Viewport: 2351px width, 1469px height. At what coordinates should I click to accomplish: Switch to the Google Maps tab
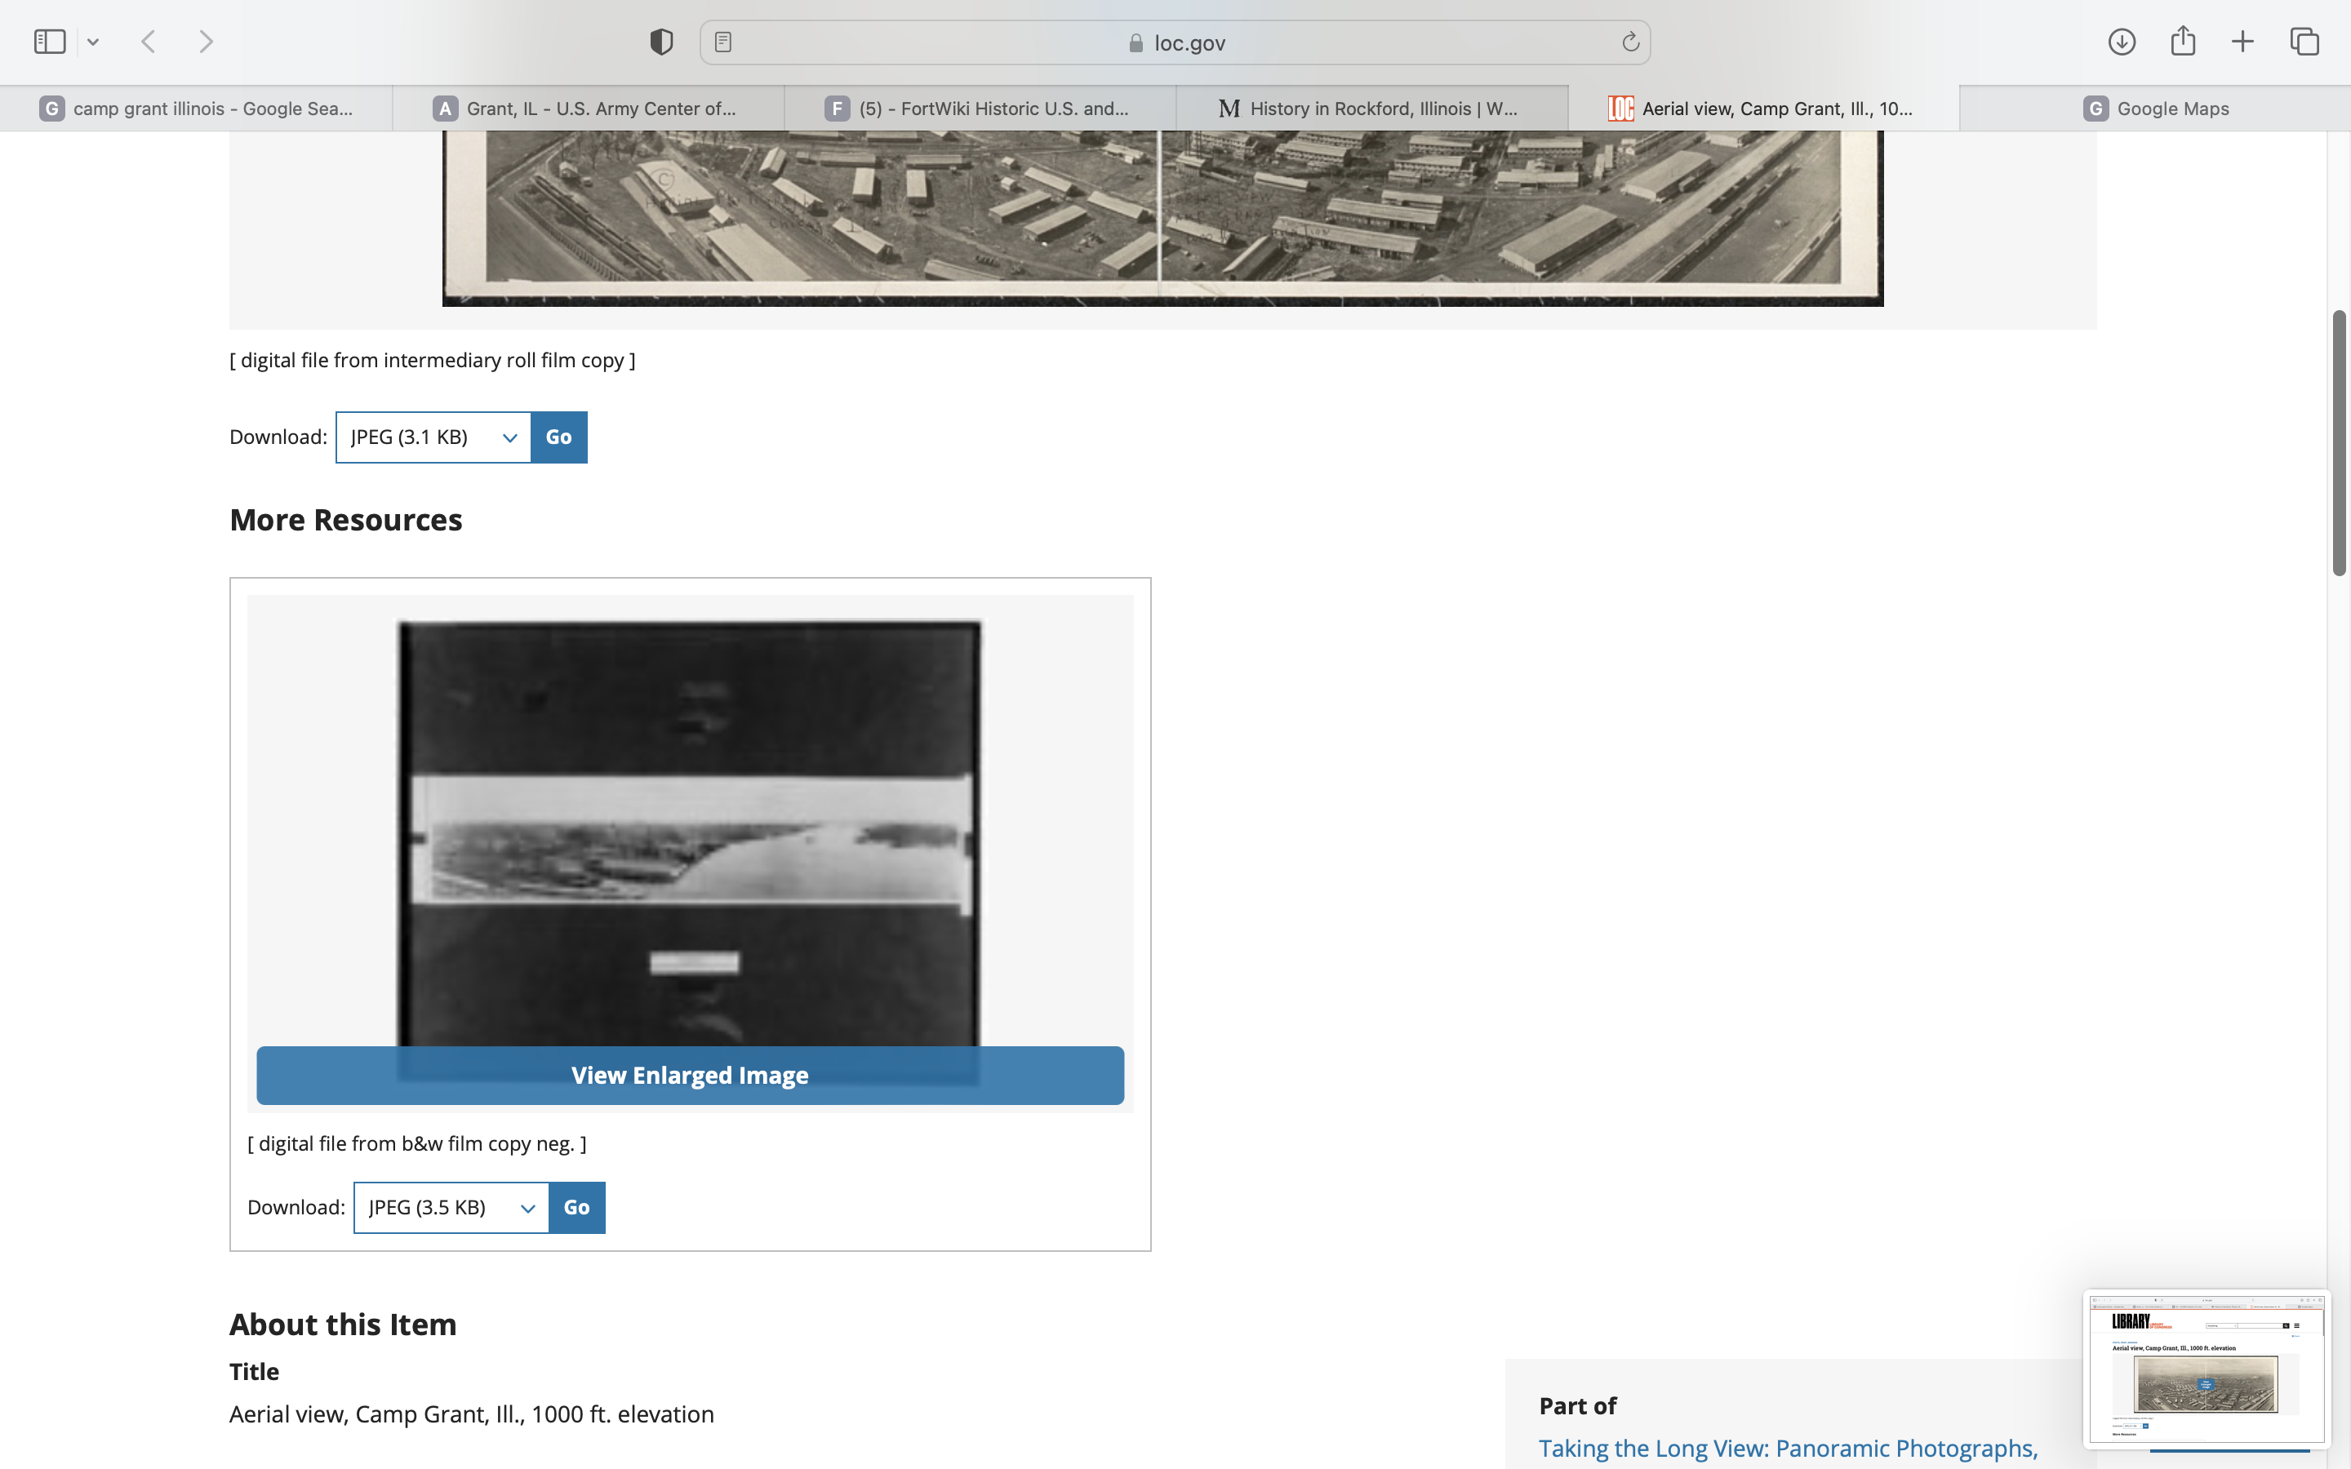[2155, 109]
